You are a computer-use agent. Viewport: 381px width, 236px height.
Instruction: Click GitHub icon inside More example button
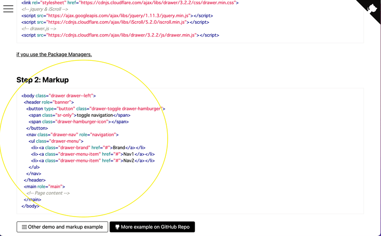pos(117,227)
